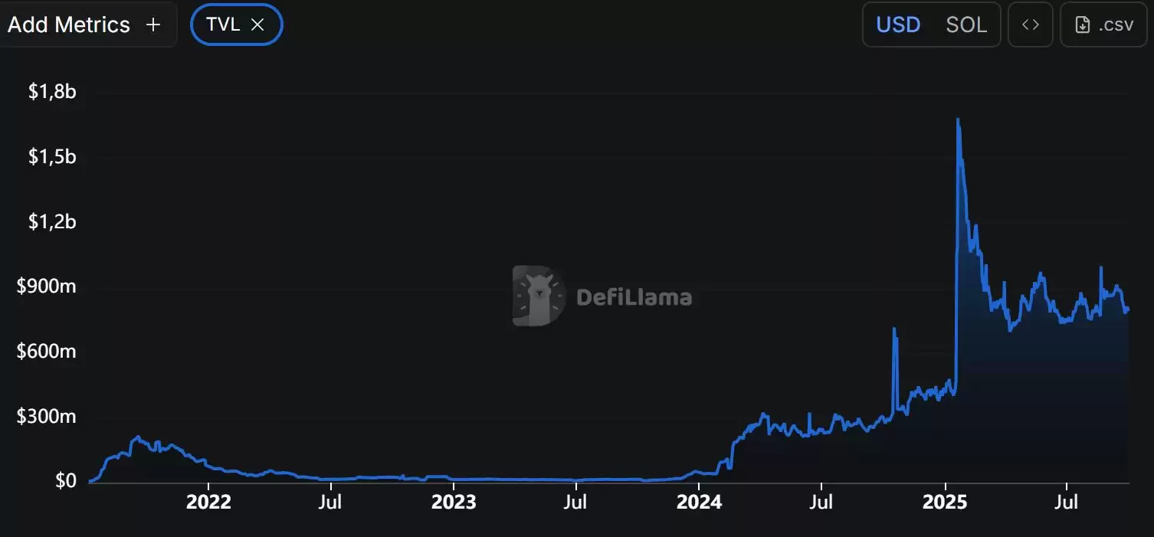Screen dimensions: 1154x537
Task: Click the $300m label on the value axis
Action: click(47, 417)
